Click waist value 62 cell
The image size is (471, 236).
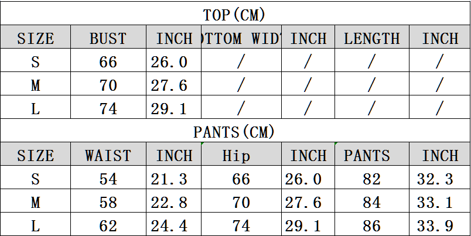pyautogui.click(x=108, y=224)
